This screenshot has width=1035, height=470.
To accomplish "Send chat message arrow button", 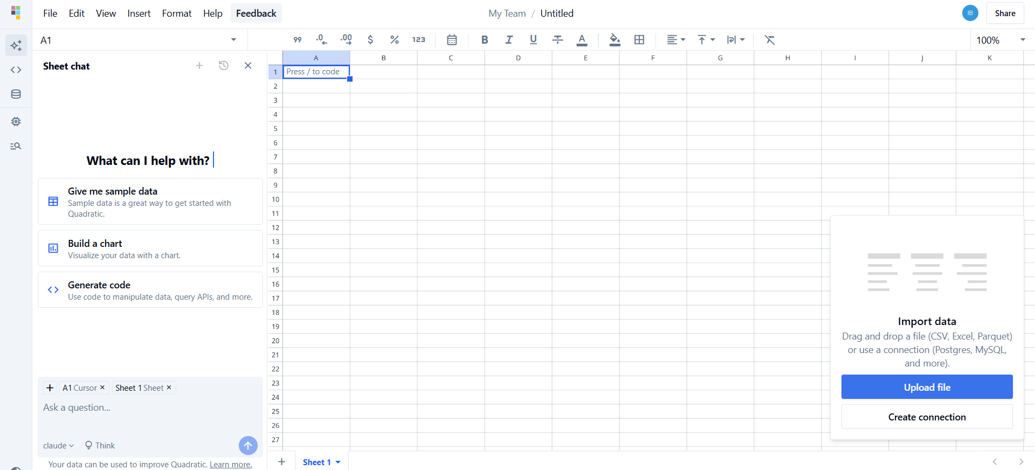I will [248, 446].
